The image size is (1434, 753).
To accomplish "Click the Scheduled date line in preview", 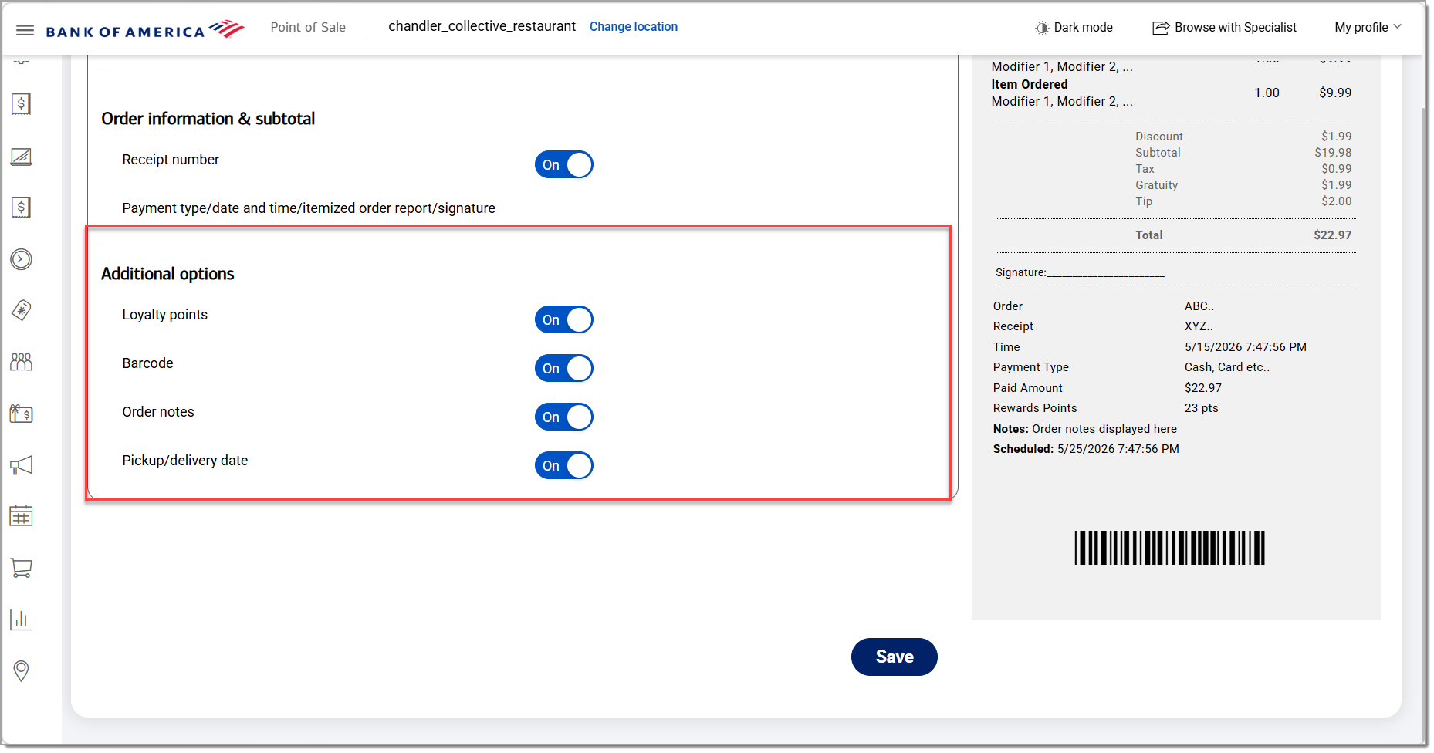I will tap(1086, 449).
